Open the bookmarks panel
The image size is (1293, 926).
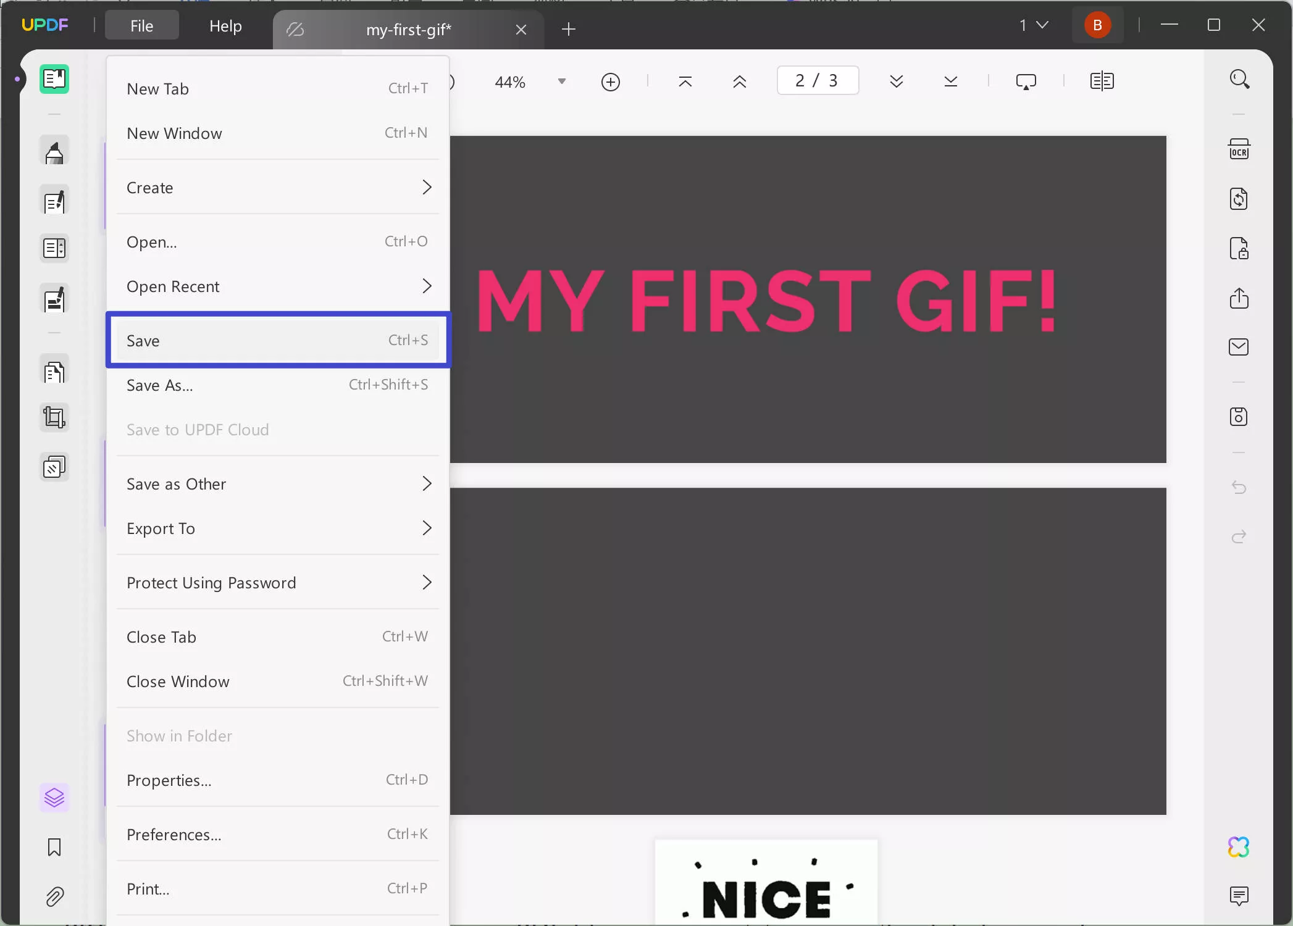point(54,848)
